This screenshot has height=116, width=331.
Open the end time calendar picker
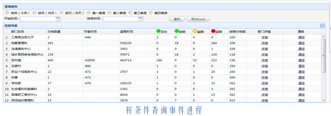pos(140,19)
